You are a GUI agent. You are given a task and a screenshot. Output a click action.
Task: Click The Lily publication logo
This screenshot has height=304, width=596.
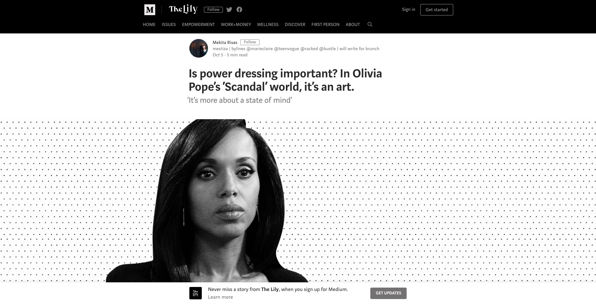(183, 9)
